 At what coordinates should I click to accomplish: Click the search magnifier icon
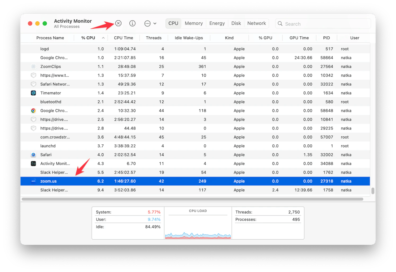[280, 24]
